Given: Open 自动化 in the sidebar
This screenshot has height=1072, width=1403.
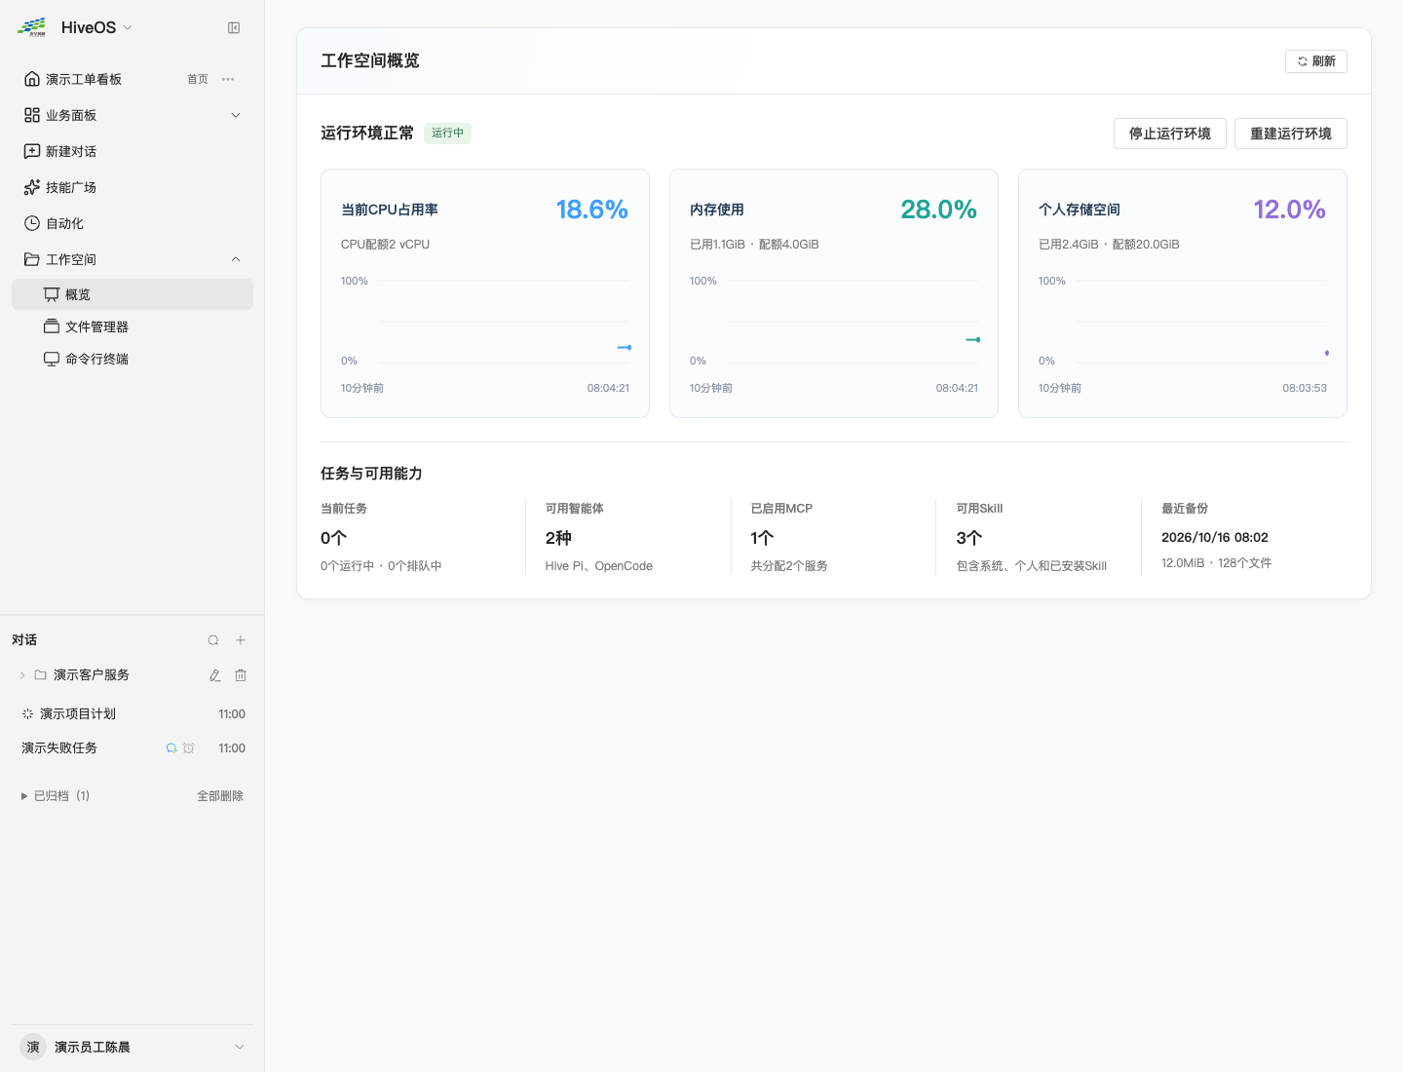Looking at the screenshot, I should point(64,223).
